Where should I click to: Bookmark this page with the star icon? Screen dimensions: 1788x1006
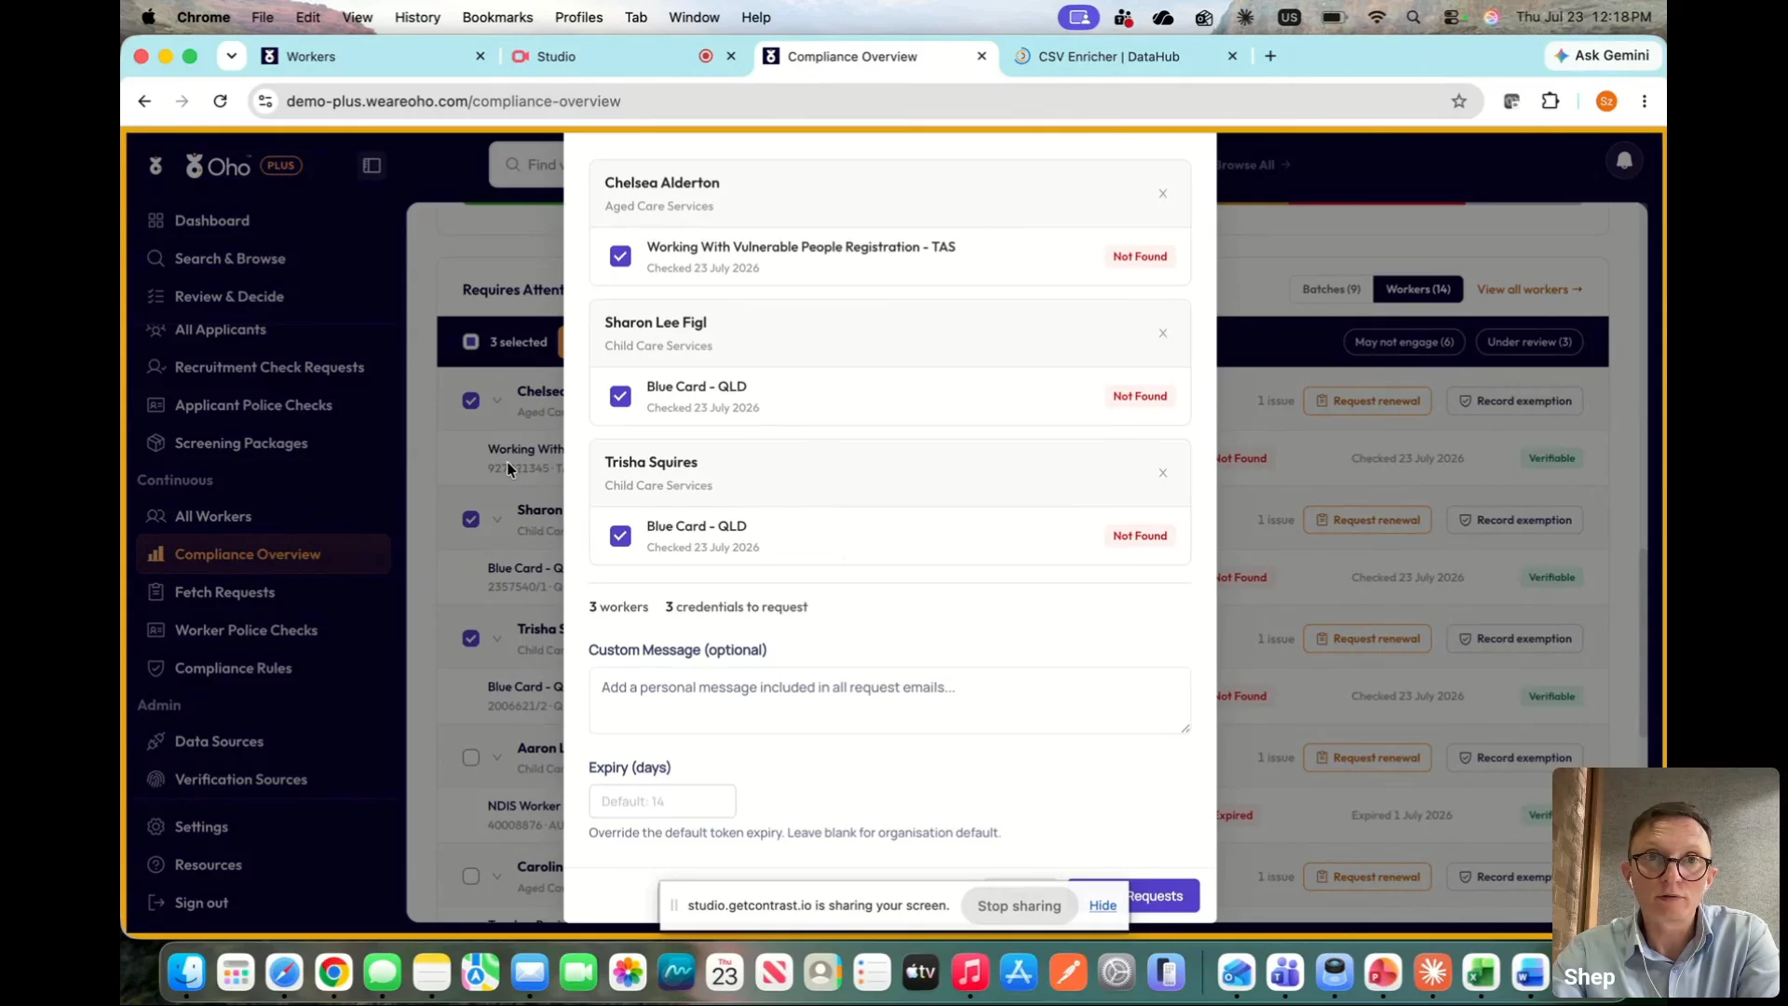pos(1458,102)
